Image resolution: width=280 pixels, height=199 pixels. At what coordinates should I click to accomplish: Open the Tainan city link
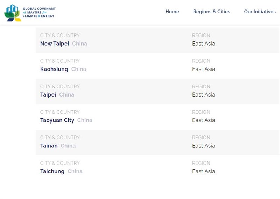[x=49, y=146]
